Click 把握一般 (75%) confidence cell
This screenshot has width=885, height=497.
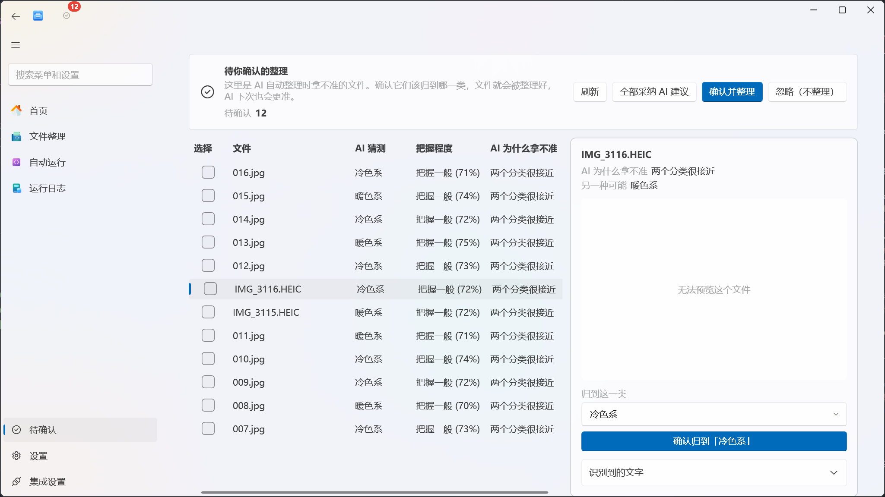(448, 242)
